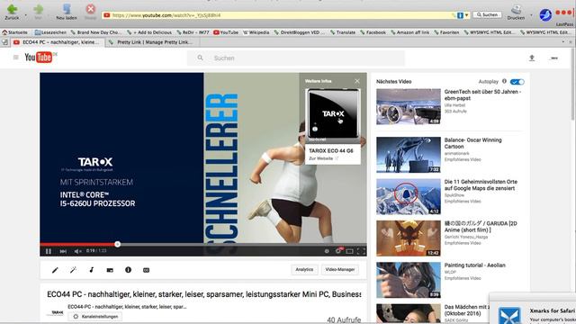
Task: Open the Wikipedia bookmark
Action: 256,32
